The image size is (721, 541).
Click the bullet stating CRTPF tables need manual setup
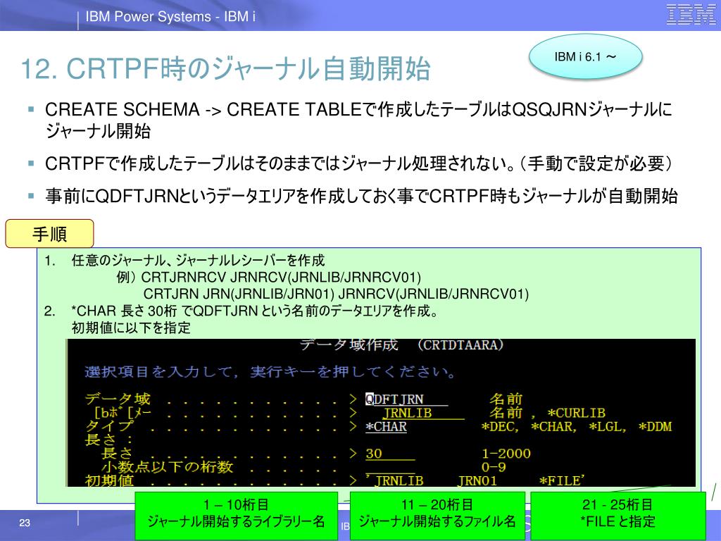358,163
